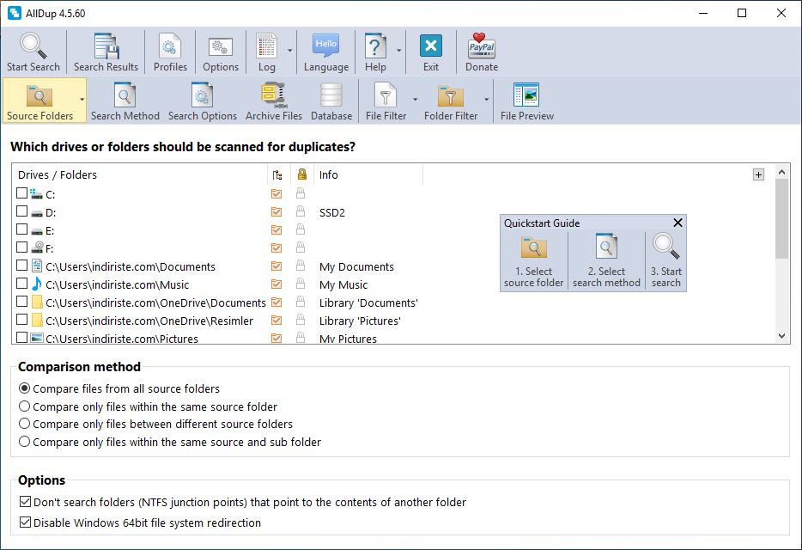Check the F: drive checkbox
Image resolution: width=802 pixels, height=550 pixels.
pyautogui.click(x=21, y=247)
